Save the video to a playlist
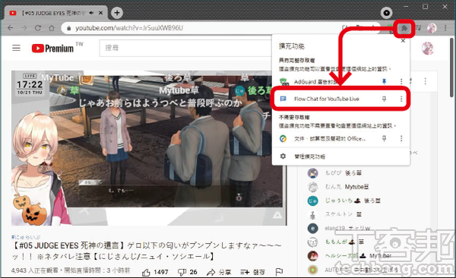The image size is (456, 278). pos(253,272)
